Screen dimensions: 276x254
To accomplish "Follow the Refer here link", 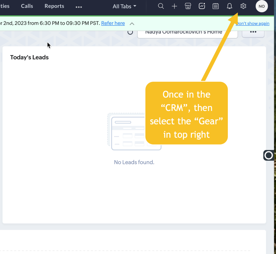I will click(113, 23).
